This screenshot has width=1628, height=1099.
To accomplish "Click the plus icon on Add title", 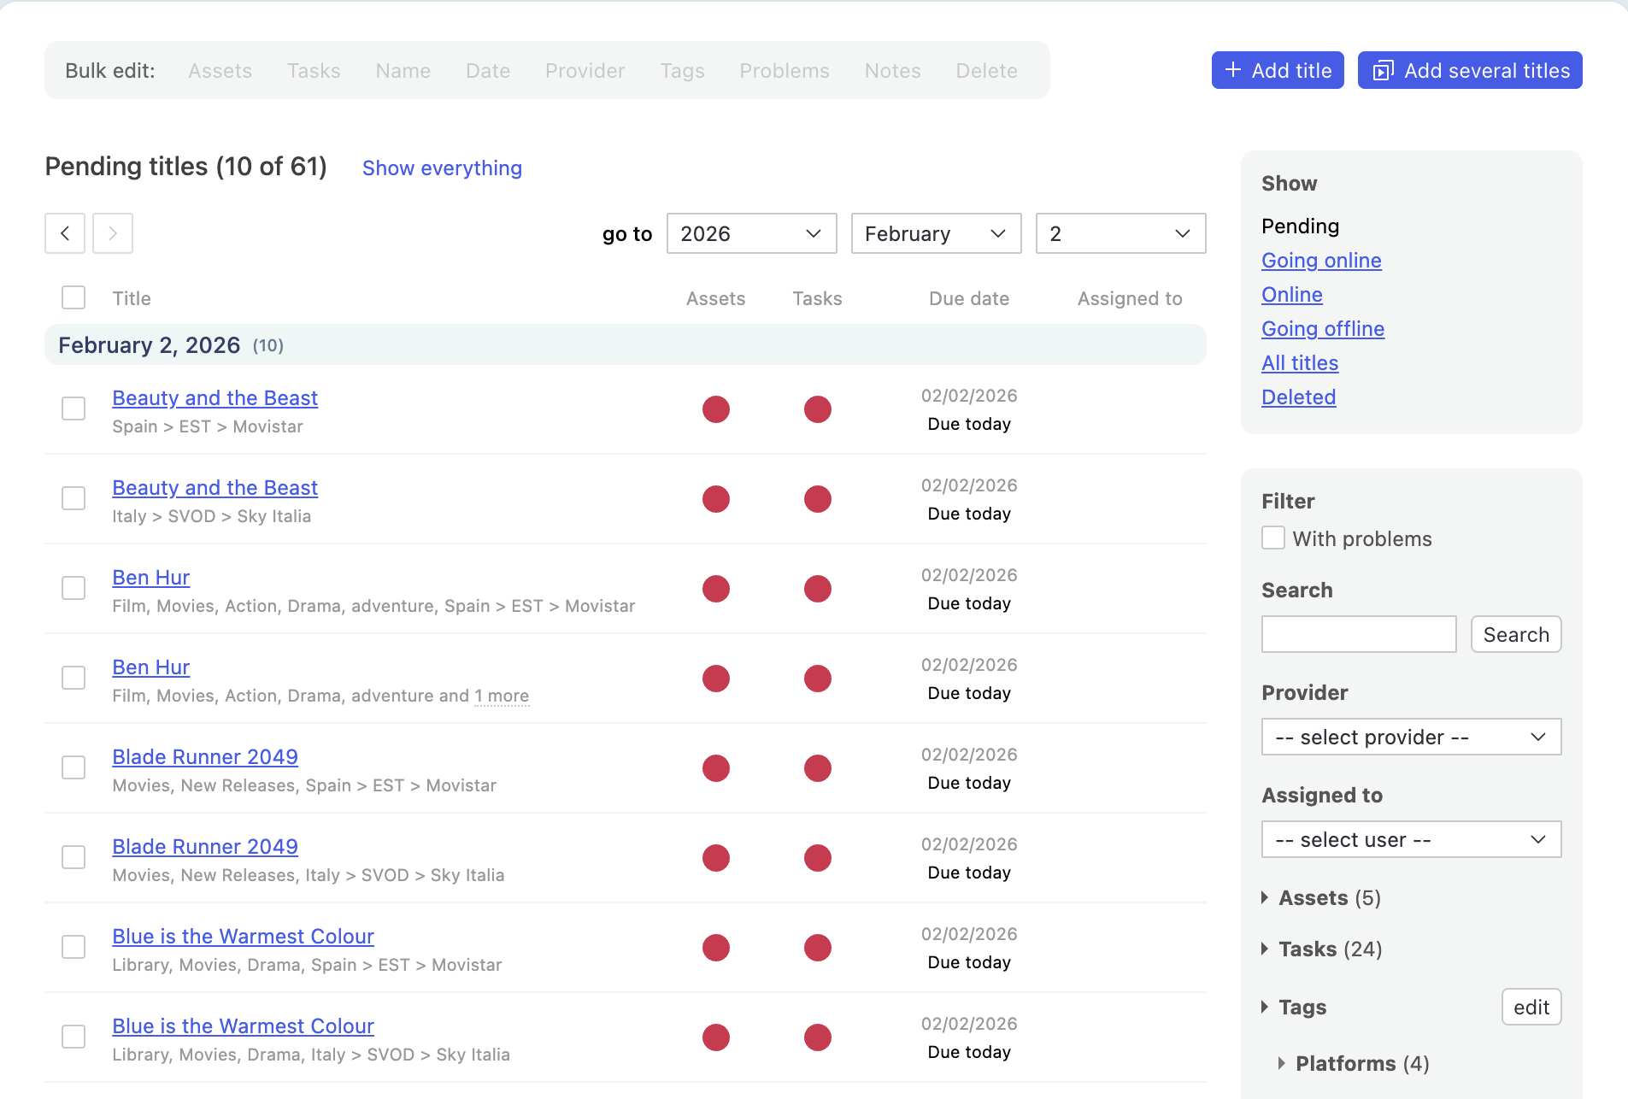I will click(1233, 70).
